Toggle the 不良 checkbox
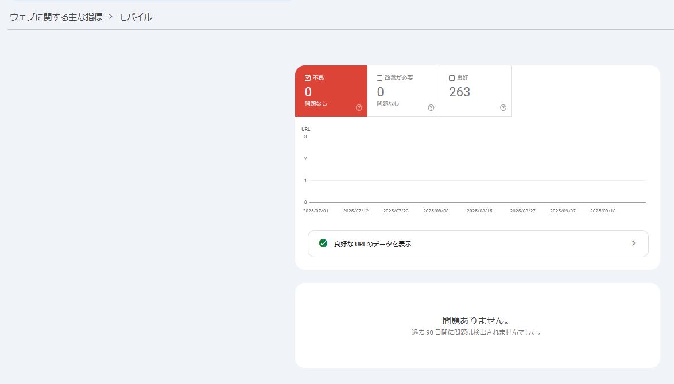Image resolution: width=674 pixels, height=384 pixels. point(308,78)
